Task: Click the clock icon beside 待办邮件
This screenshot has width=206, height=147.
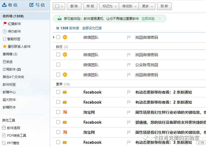Action: [x=5, y=31]
